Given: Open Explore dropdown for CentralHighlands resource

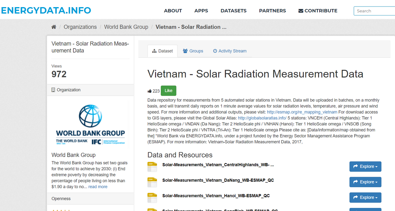Looking at the screenshot, I should (365, 167).
